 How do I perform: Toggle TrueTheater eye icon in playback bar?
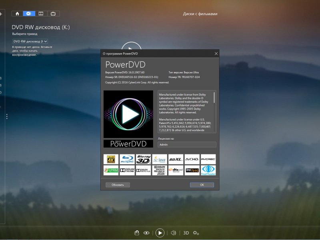point(146,233)
